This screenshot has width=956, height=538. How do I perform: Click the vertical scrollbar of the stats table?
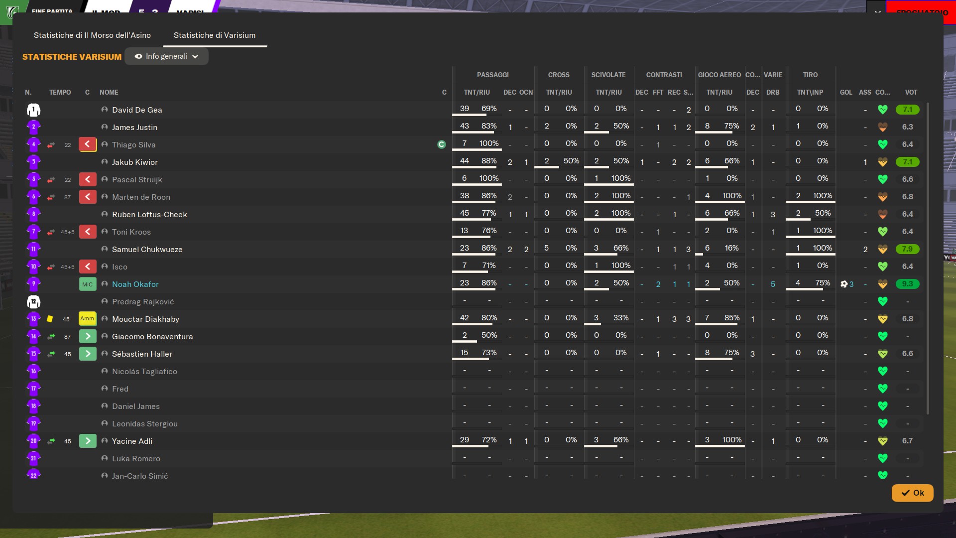(x=928, y=259)
